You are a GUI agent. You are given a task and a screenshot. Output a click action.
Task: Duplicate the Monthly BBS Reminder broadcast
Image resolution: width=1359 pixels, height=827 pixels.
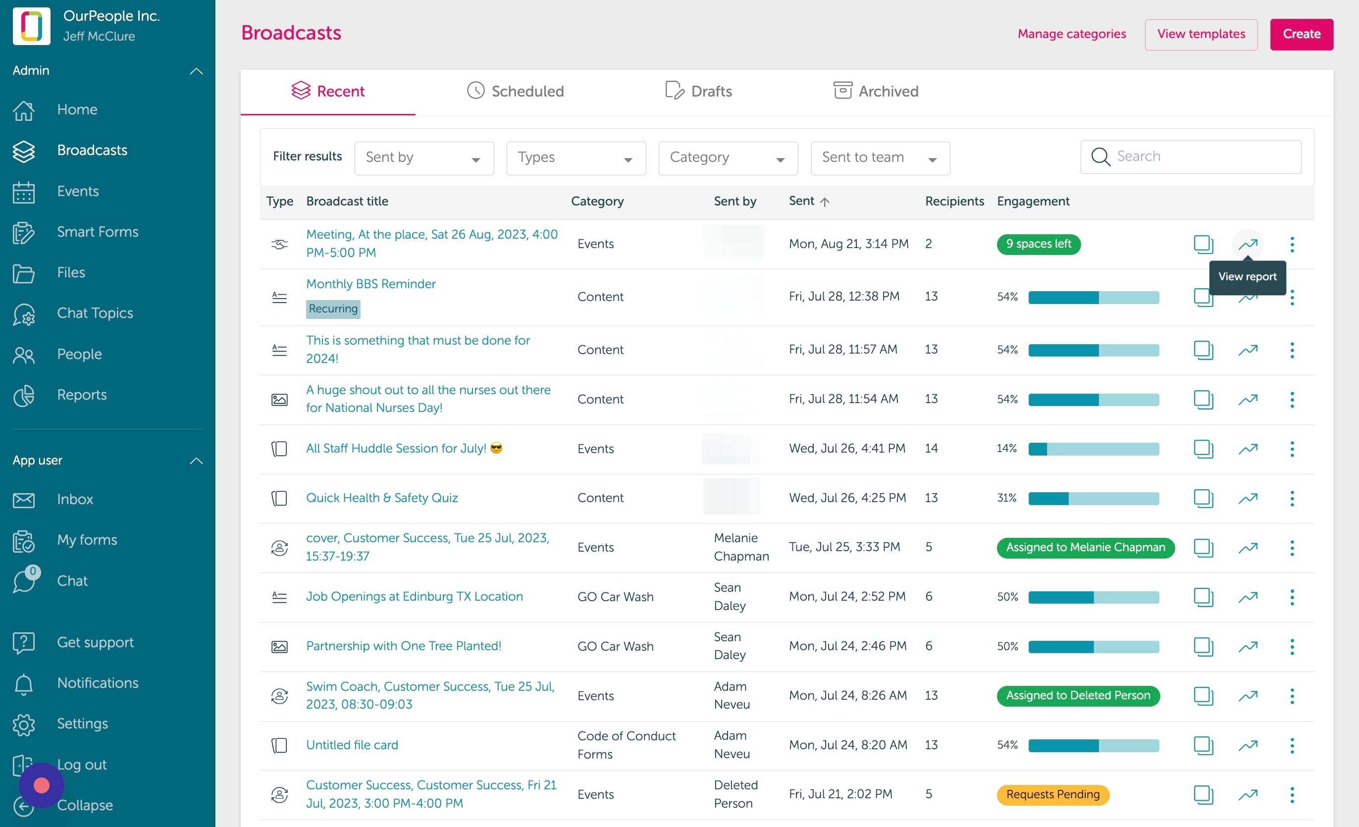click(1203, 297)
